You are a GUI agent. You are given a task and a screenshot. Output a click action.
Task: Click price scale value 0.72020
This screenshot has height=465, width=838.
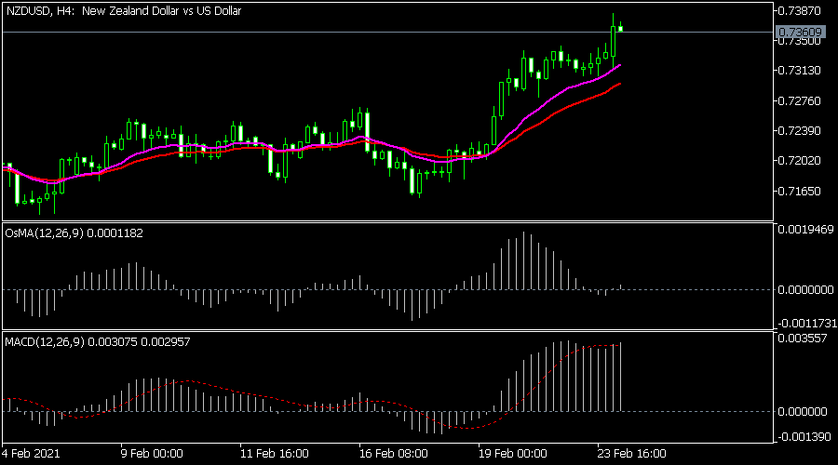click(x=799, y=161)
